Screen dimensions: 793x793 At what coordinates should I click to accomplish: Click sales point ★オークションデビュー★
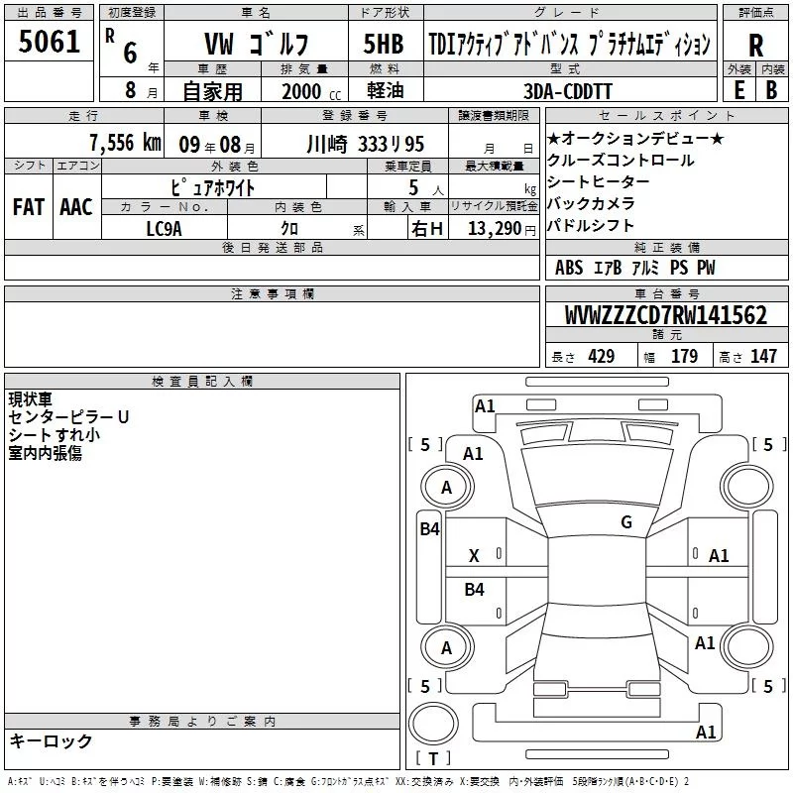pos(635,138)
